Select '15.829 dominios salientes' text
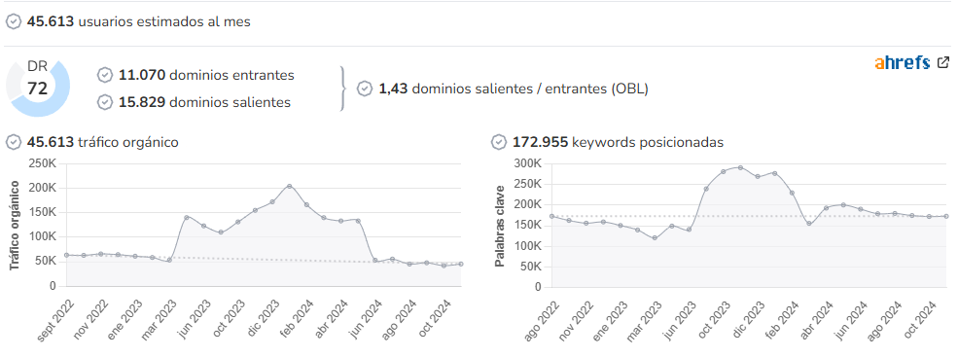Image resolution: width=958 pixels, height=357 pixels. click(204, 102)
